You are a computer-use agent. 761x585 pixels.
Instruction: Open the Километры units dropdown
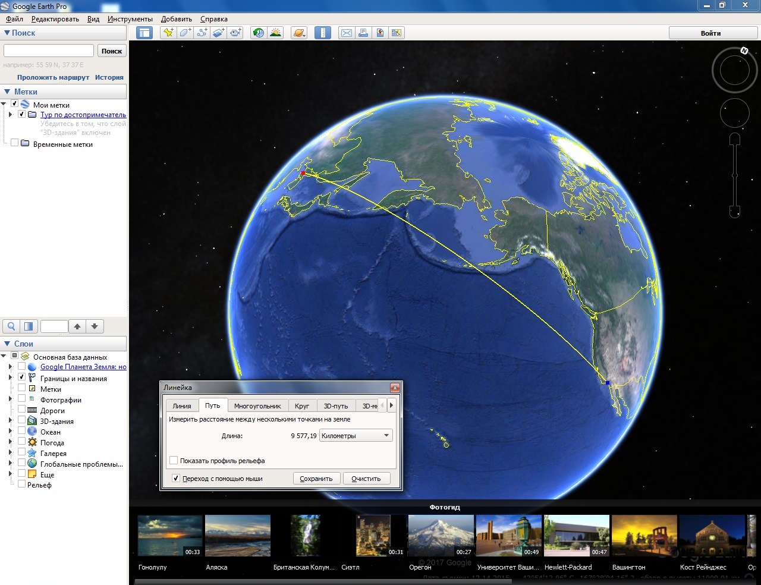point(356,436)
